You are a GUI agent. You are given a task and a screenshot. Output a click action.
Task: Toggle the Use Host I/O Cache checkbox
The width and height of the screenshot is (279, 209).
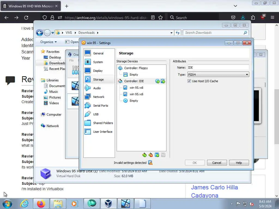(189, 81)
